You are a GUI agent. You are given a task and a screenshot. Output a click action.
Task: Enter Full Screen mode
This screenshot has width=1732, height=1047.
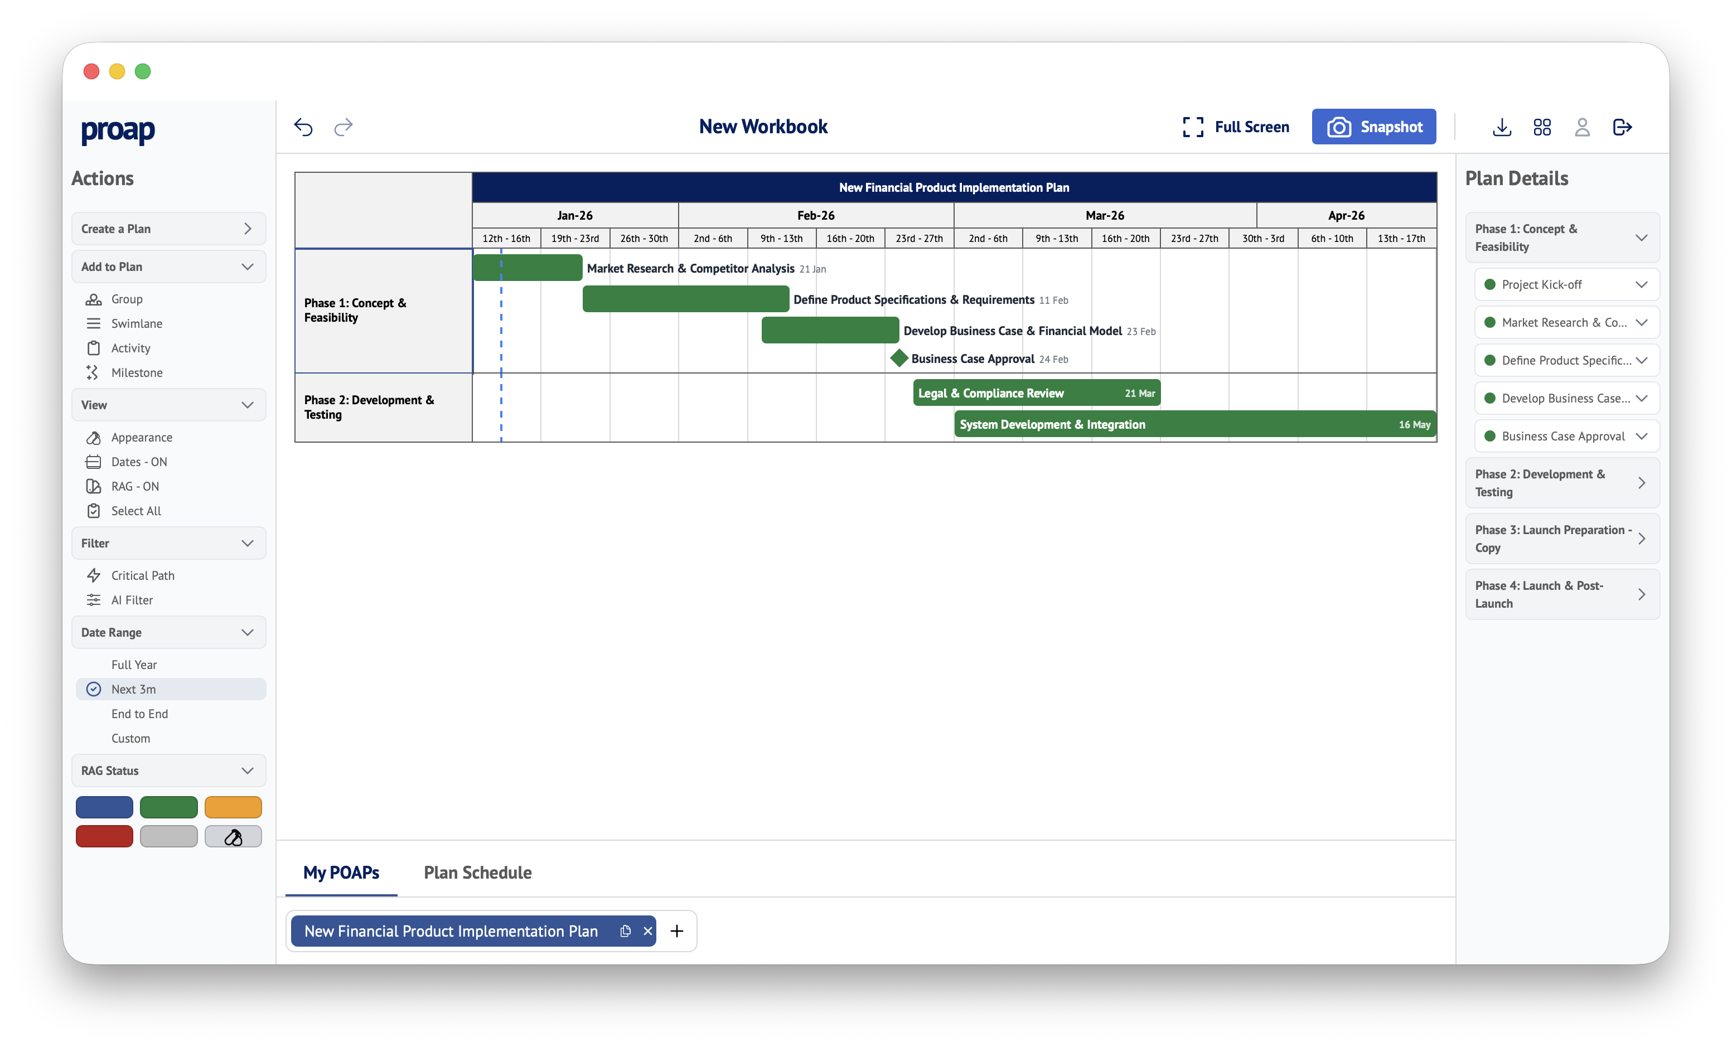(x=1236, y=127)
